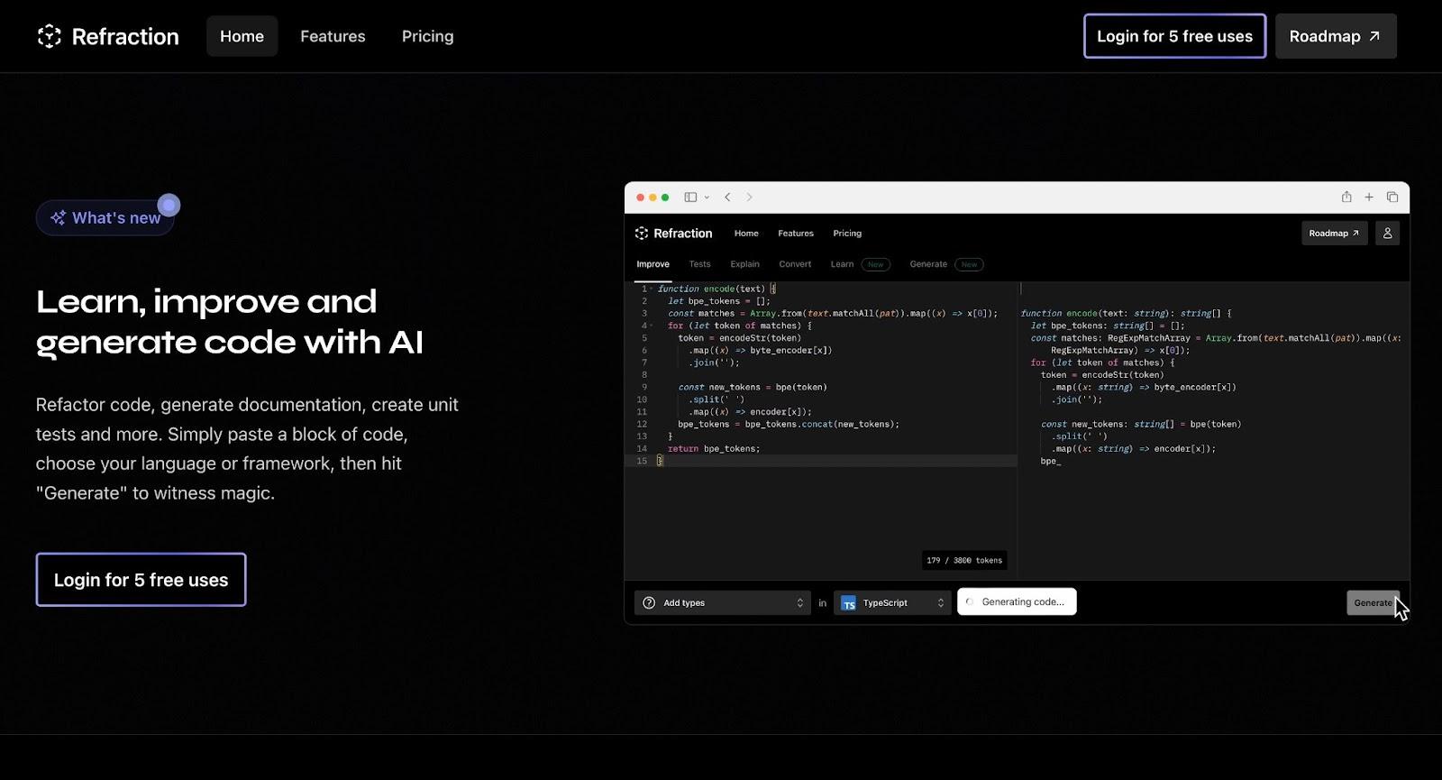The height and width of the screenshot is (780, 1442).
Task: Click the red close dot in mockup
Action: (x=641, y=197)
